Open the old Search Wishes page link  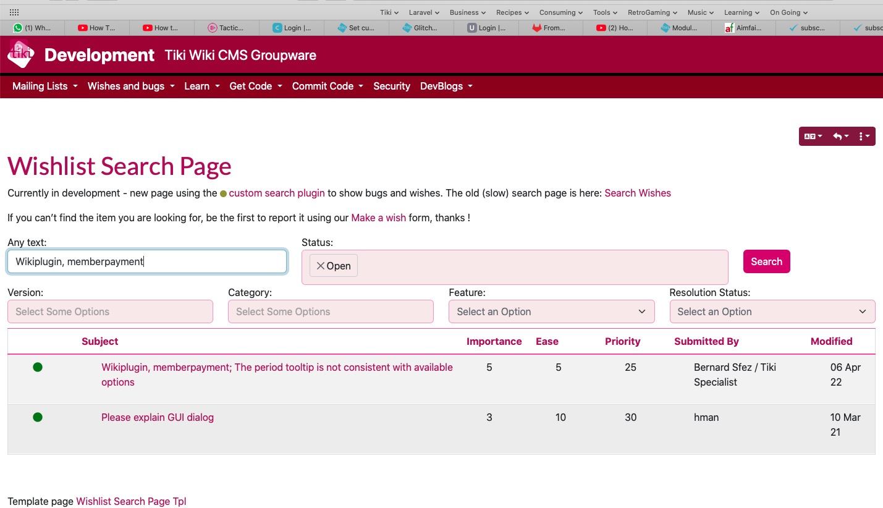click(638, 193)
